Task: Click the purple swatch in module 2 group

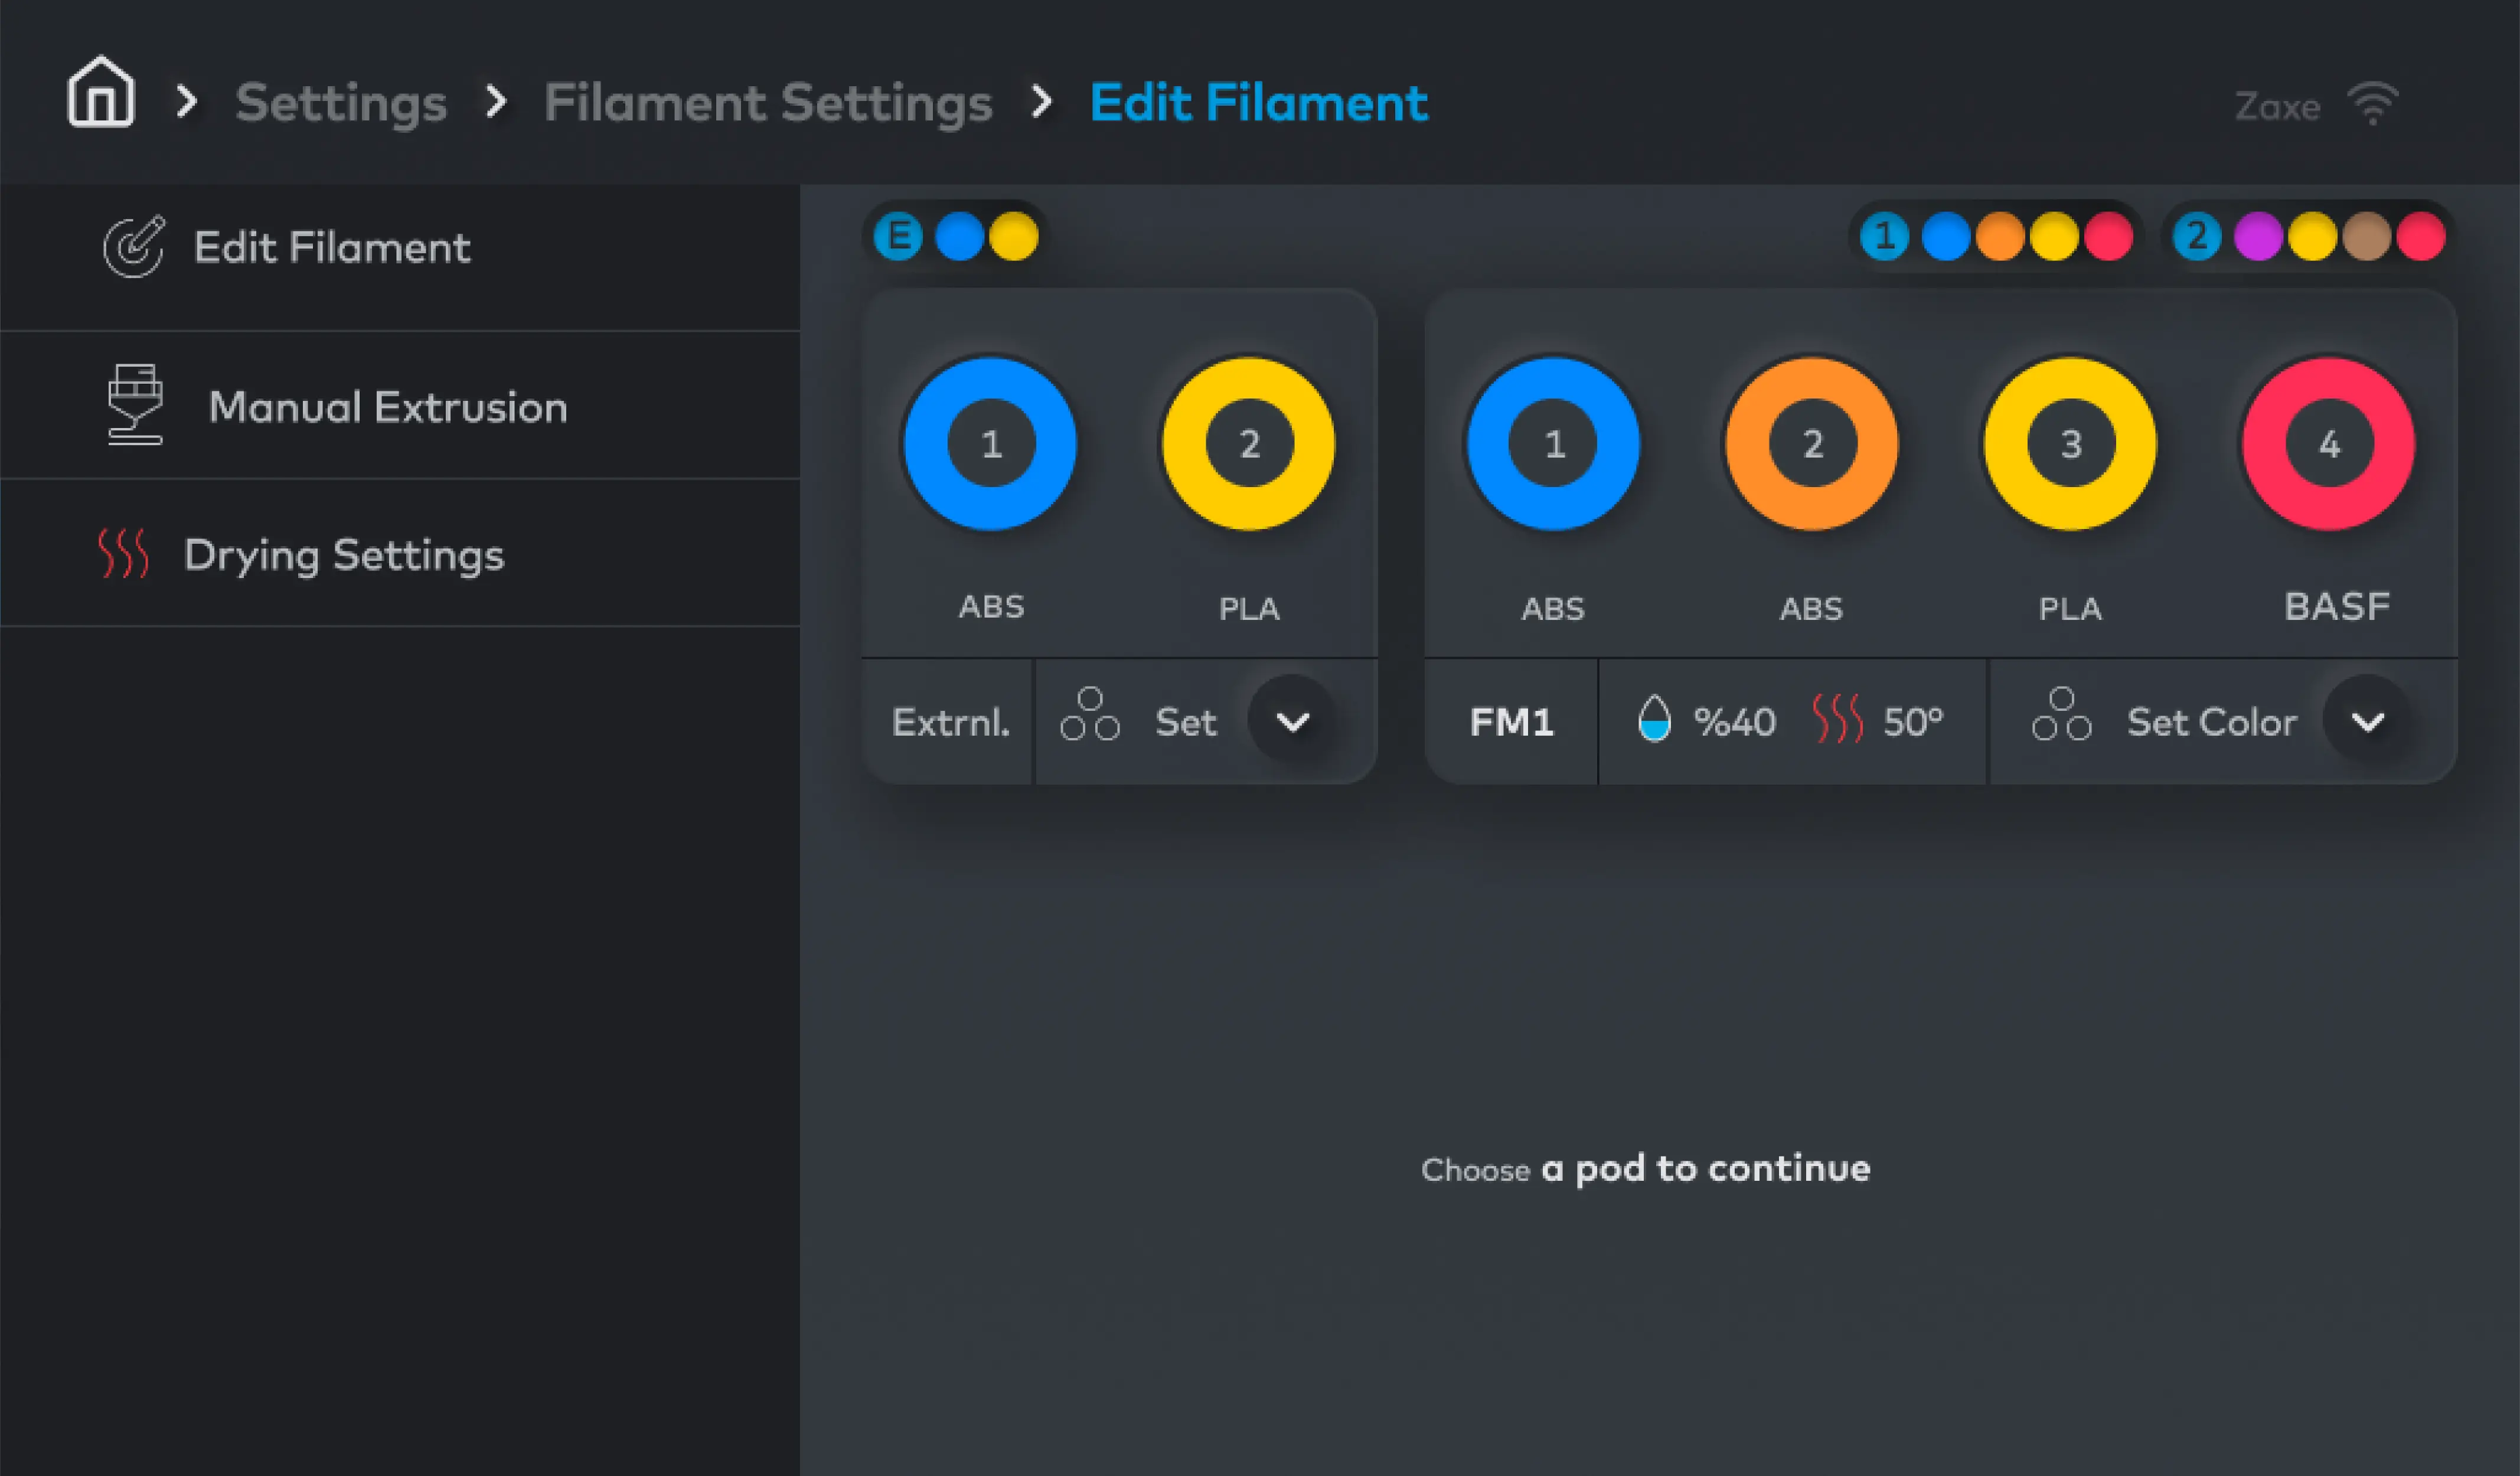Action: 2257,237
